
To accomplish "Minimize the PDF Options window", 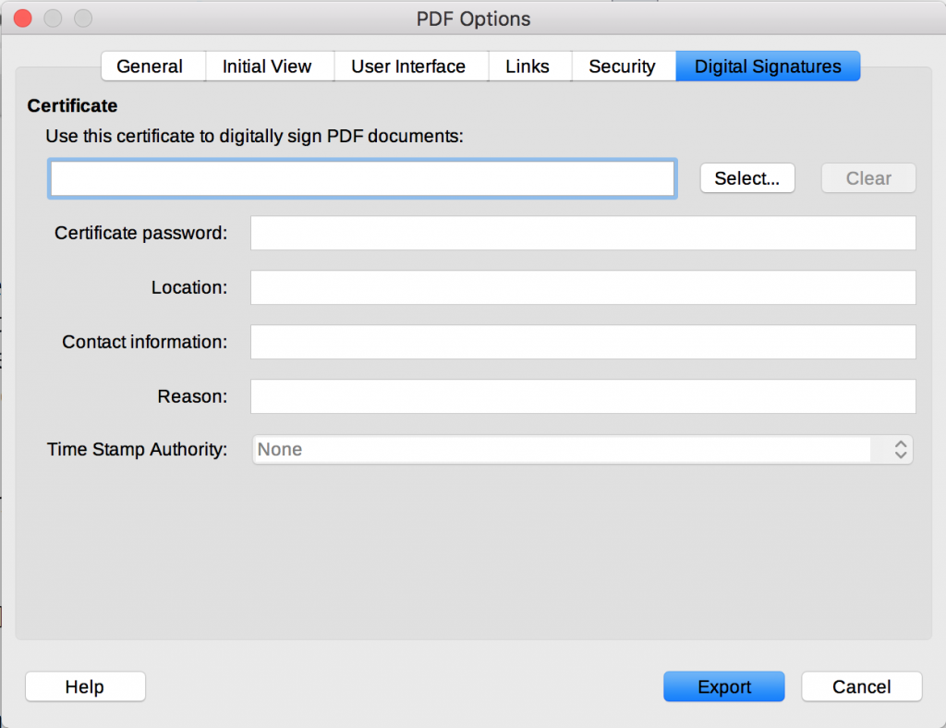I will pyautogui.click(x=51, y=18).
